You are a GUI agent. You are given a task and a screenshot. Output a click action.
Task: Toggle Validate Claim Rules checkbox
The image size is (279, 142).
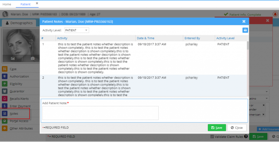(x=212, y=137)
